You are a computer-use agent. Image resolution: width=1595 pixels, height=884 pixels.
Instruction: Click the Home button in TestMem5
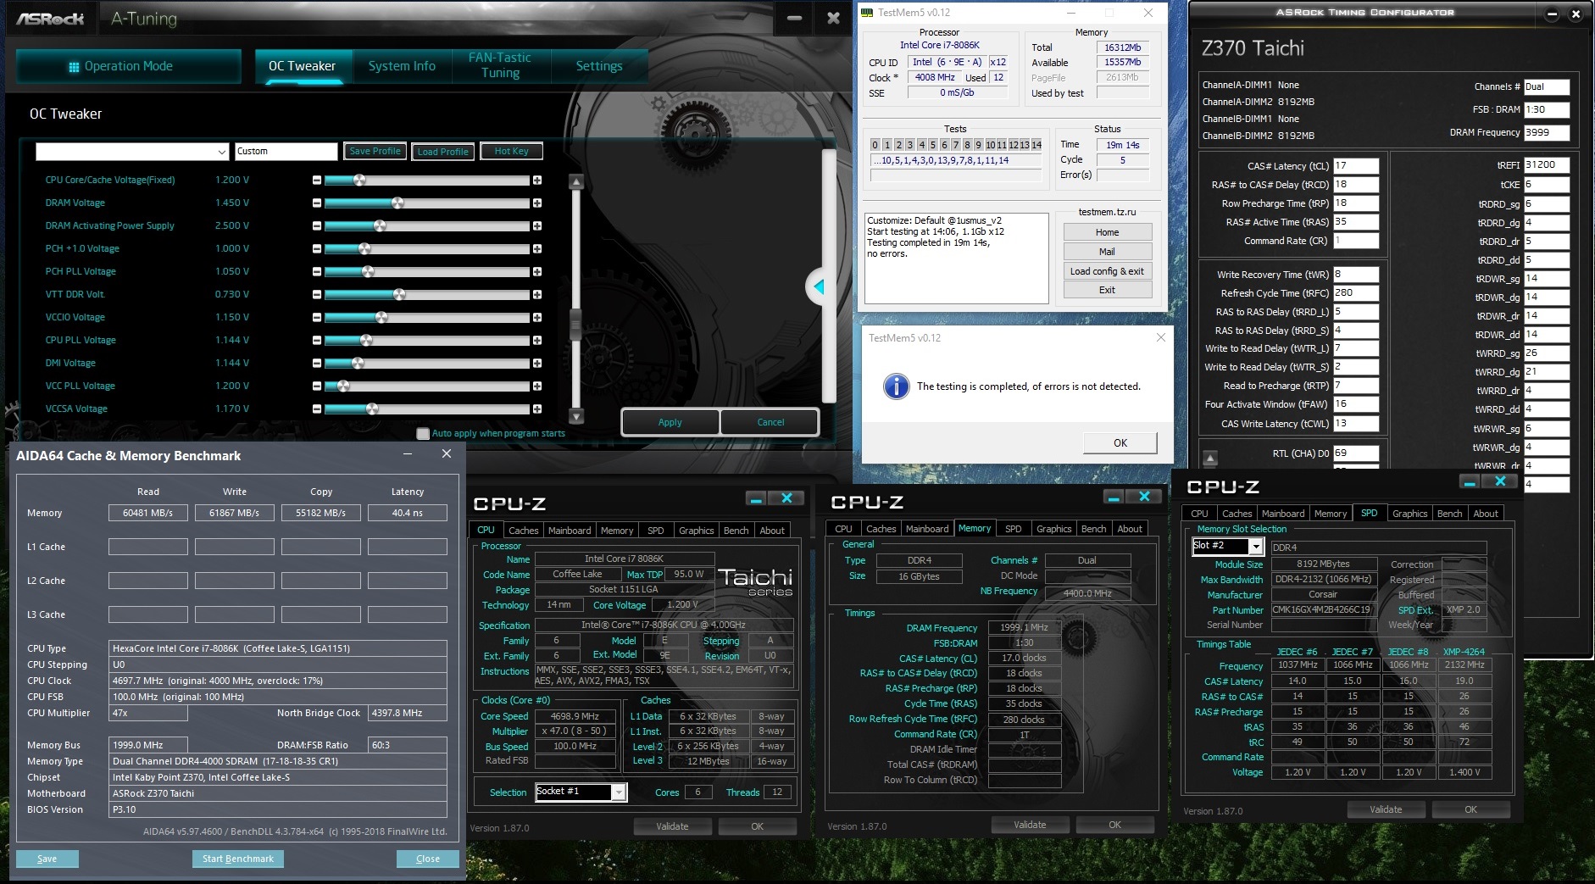(x=1107, y=232)
